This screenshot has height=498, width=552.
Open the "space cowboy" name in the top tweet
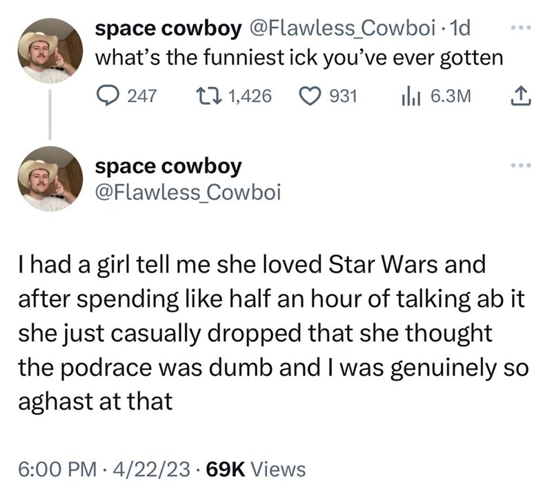[x=168, y=29]
